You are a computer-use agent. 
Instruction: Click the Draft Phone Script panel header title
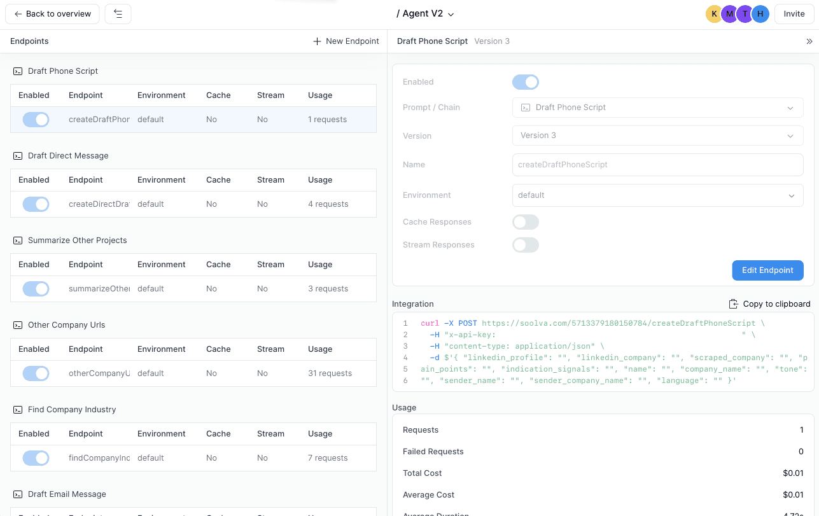pos(432,41)
